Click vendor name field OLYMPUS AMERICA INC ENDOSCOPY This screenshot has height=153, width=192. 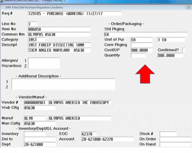pyautogui.click(x=80, y=103)
